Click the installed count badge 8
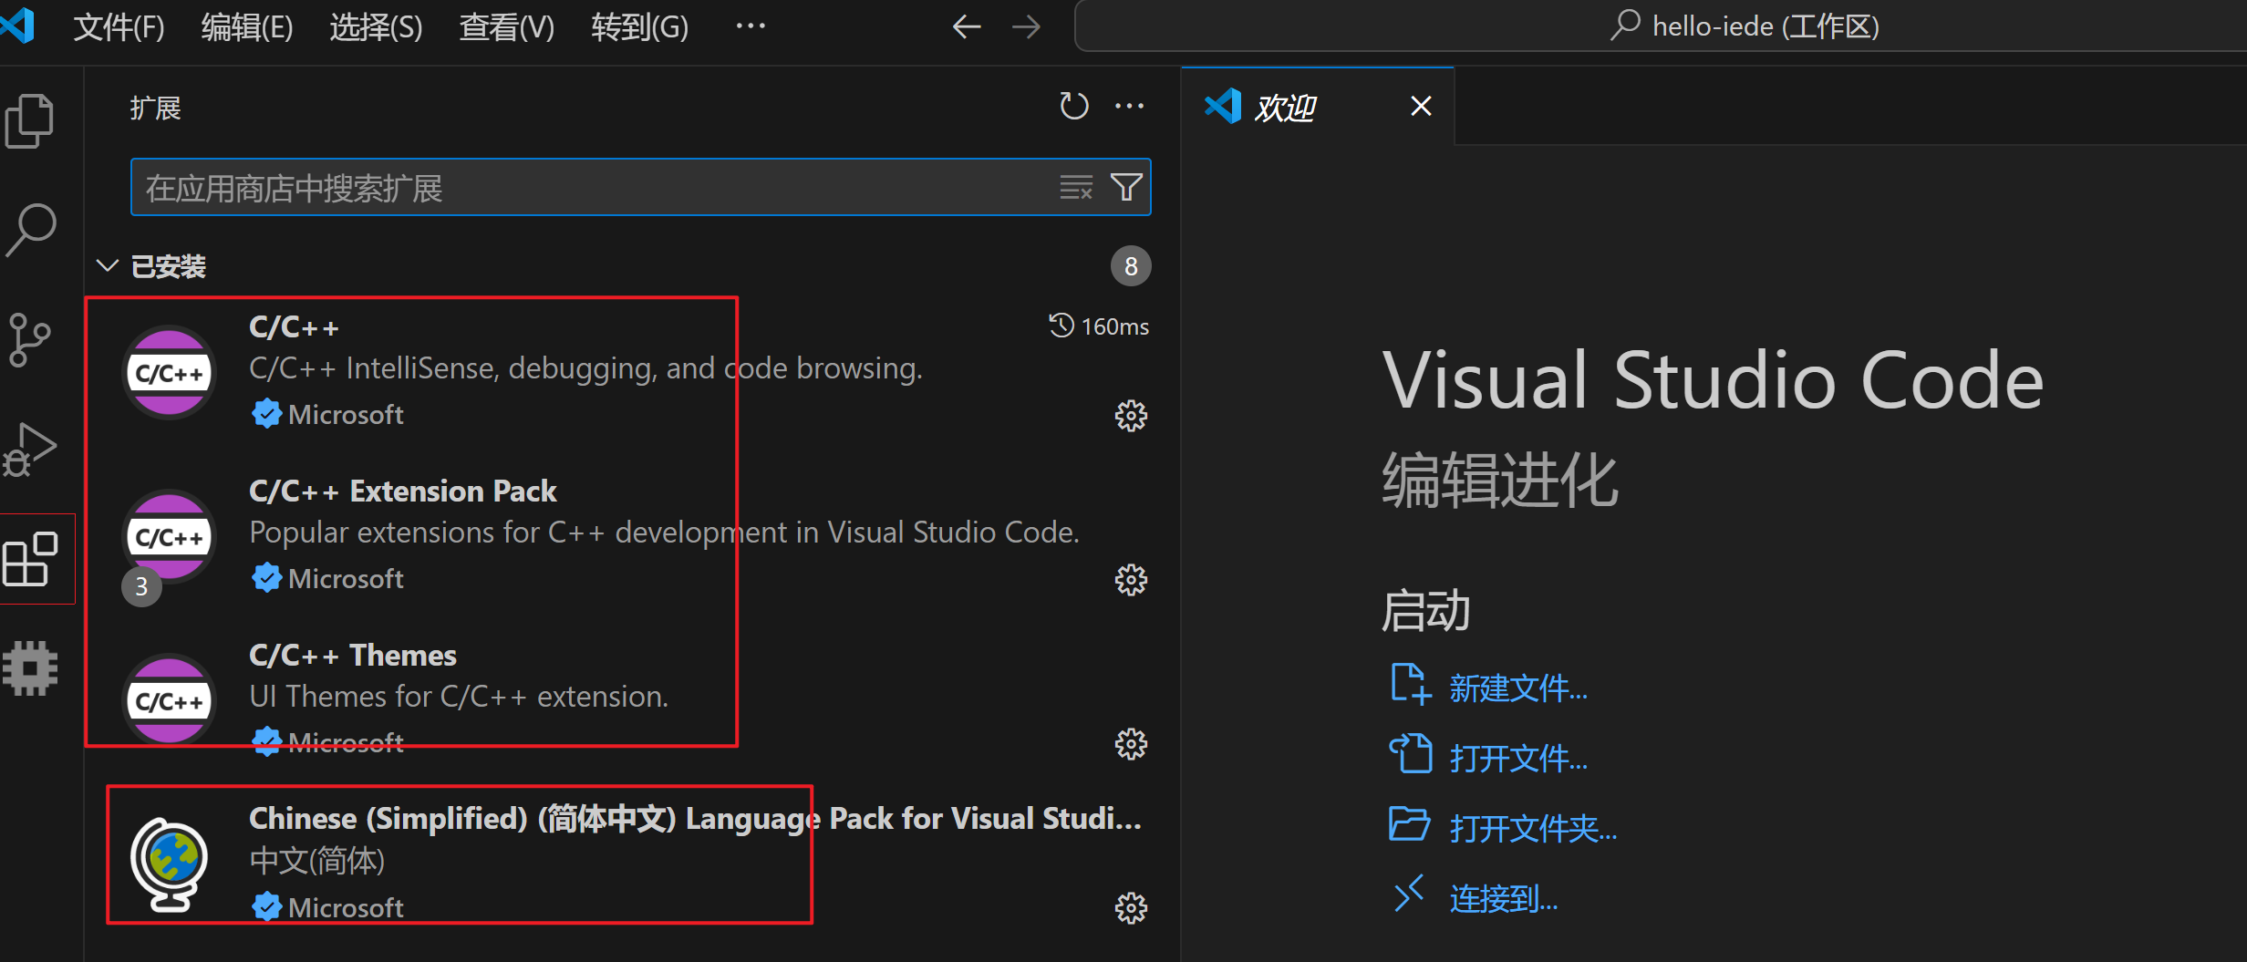Viewport: 2247px width, 962px height. [x=1131, y=266]
